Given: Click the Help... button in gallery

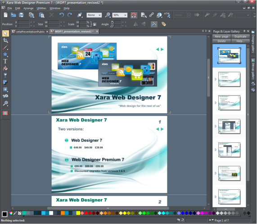Looking at the screenshot, I should [240, 41].
